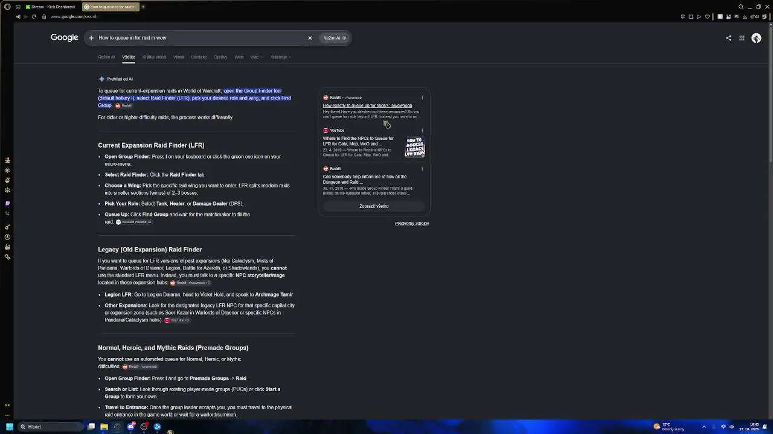This screenshot has width=773, height=434.
Task: Open 'How exactly to queue up for raids' link
Action: [x=367, y=105]
